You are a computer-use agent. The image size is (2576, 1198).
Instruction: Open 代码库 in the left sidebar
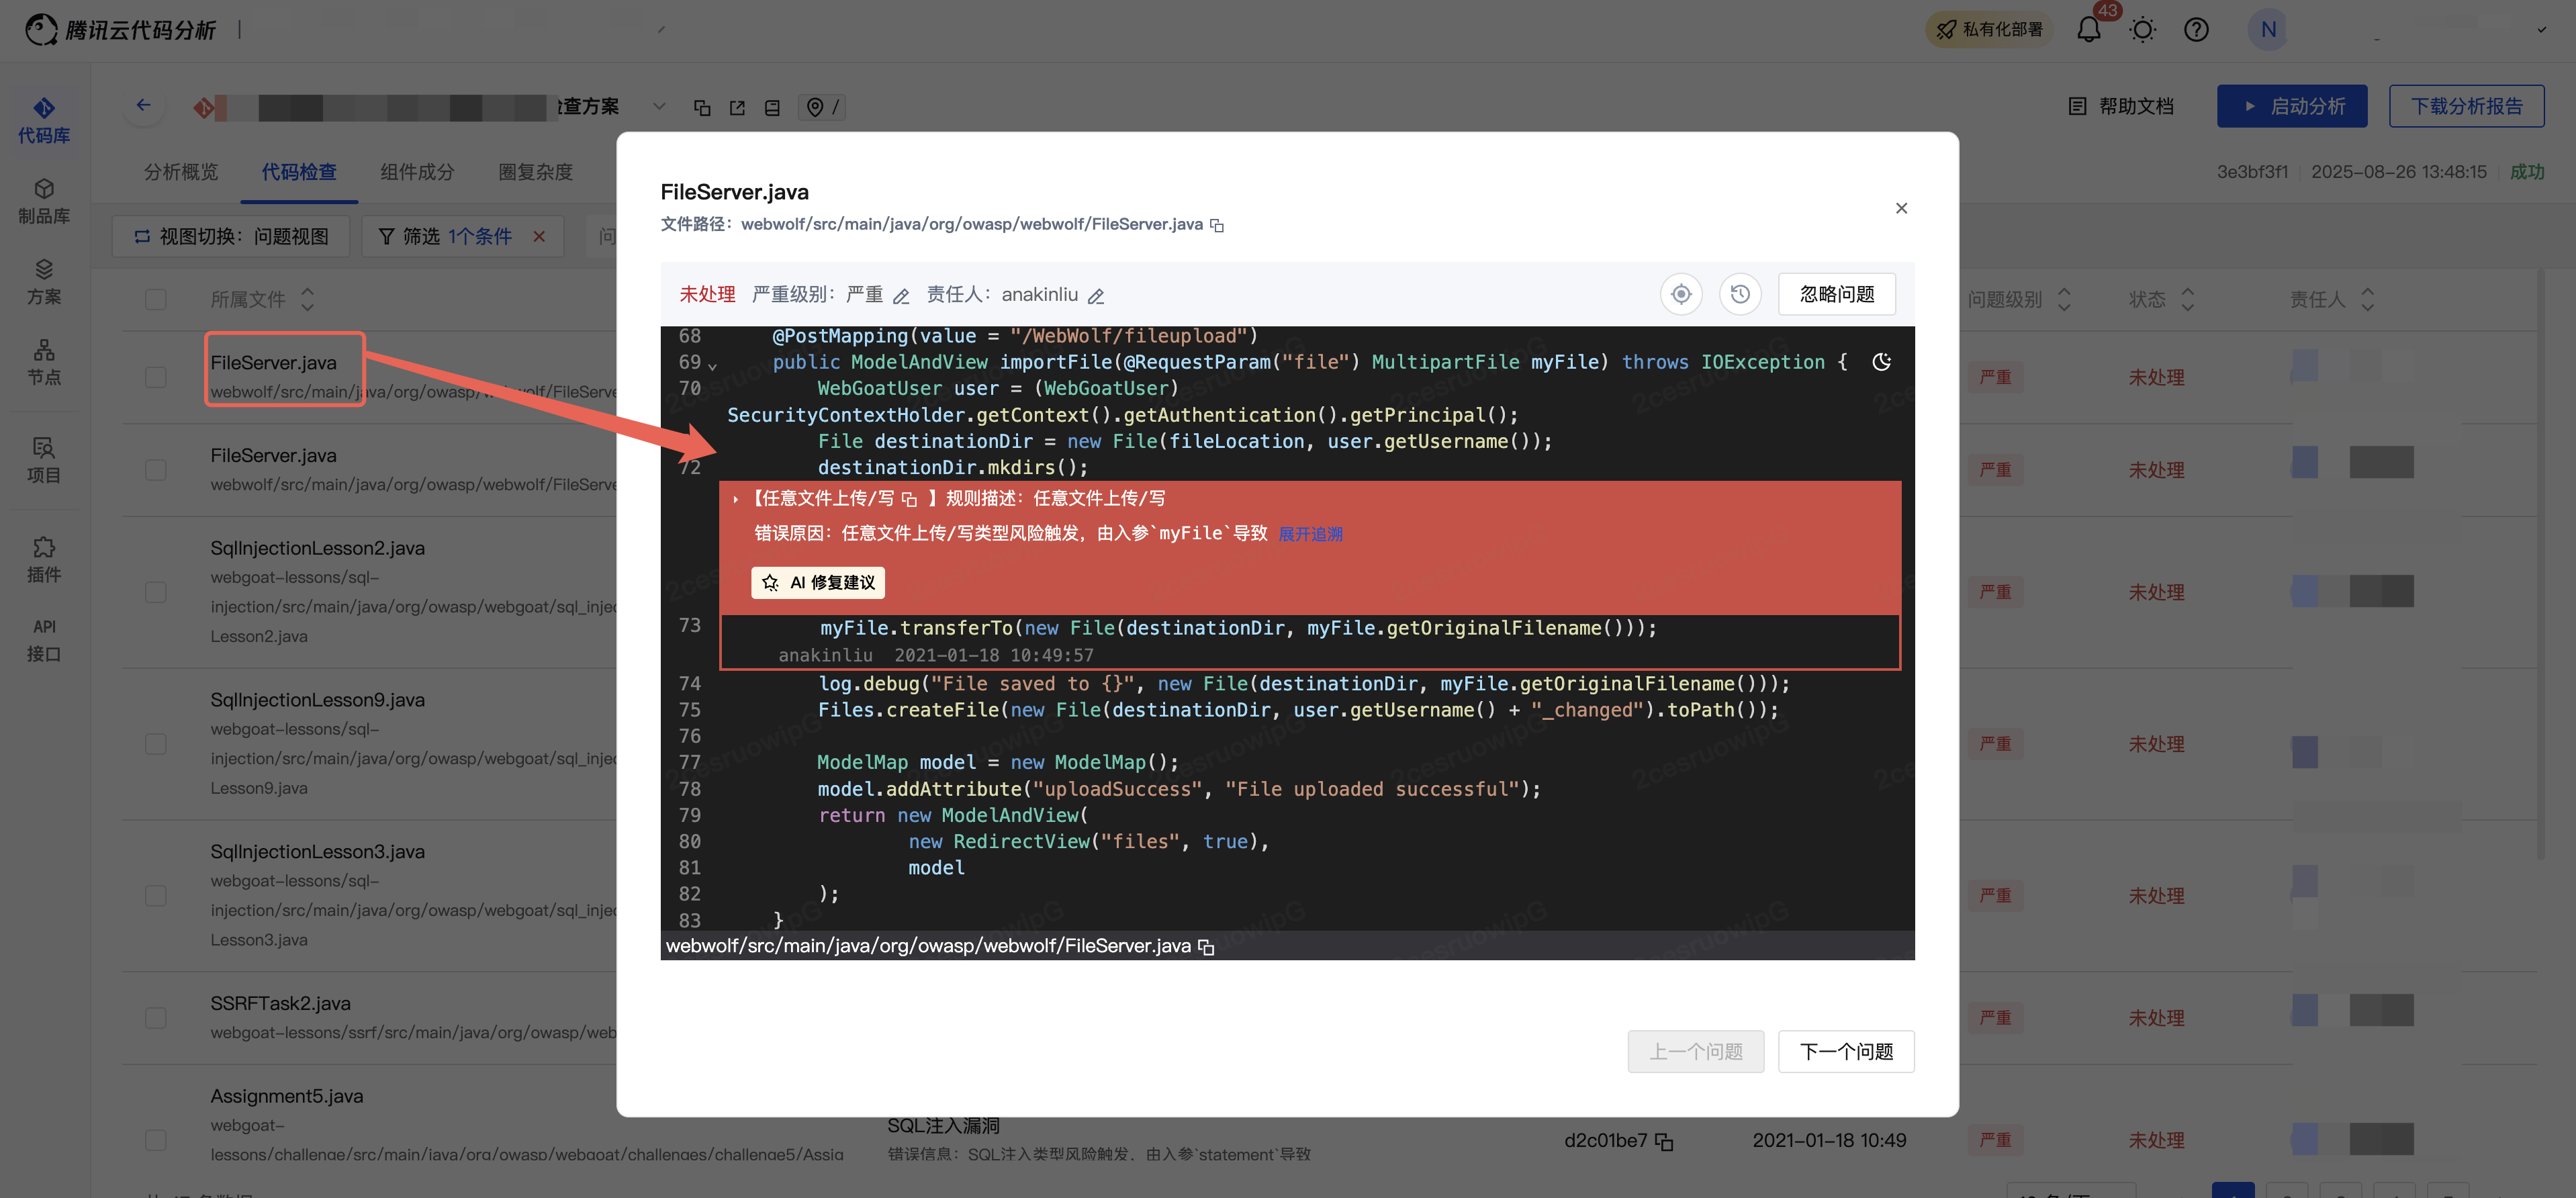pos(44,120)
